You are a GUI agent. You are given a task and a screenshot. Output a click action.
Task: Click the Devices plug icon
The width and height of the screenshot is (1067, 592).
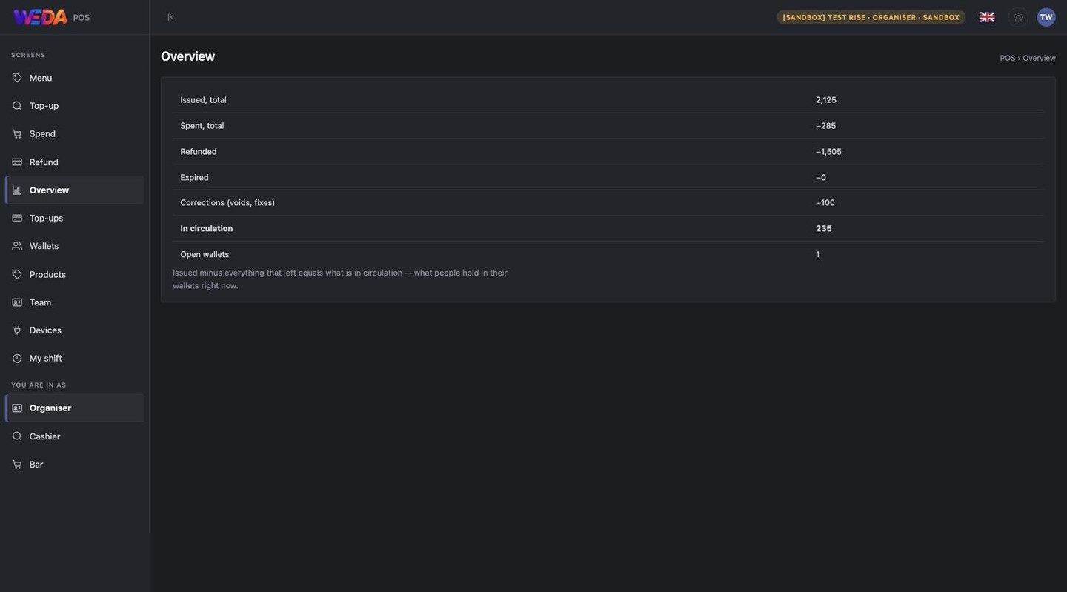[x=17, y=330]
